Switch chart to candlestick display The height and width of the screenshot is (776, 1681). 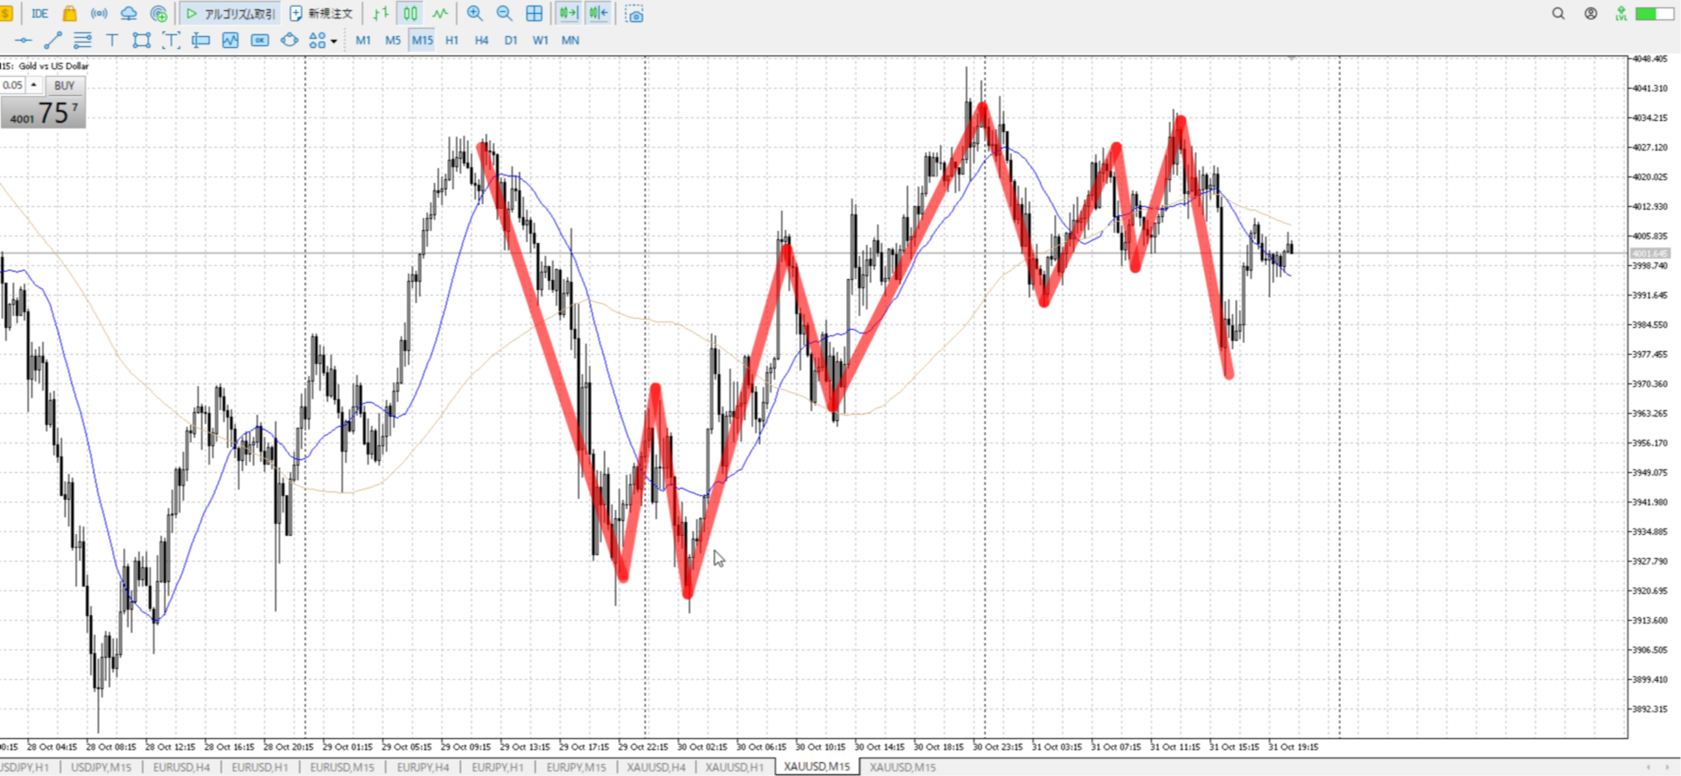(410, 14)
